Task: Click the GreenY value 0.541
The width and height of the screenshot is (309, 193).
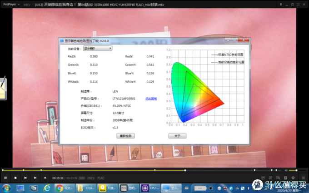Action: coord(150,65)
